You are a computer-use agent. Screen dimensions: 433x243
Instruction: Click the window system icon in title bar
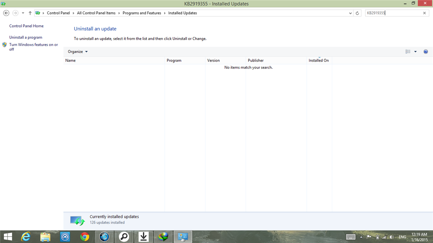(x=3, y=3)
